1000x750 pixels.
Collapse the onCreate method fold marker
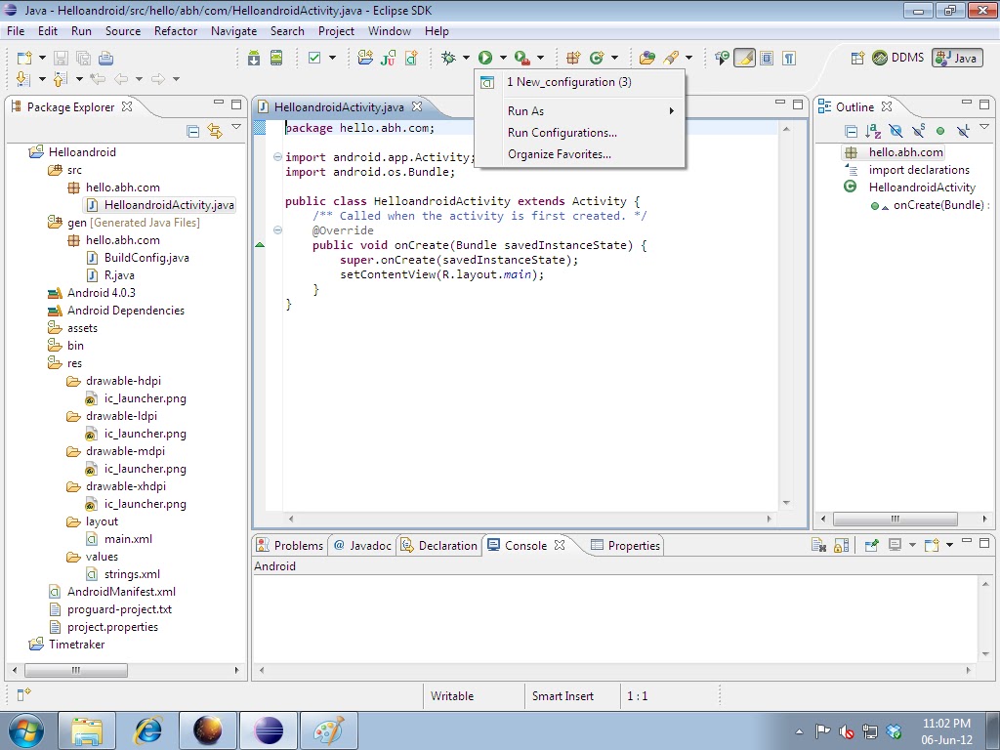[277, 230]
